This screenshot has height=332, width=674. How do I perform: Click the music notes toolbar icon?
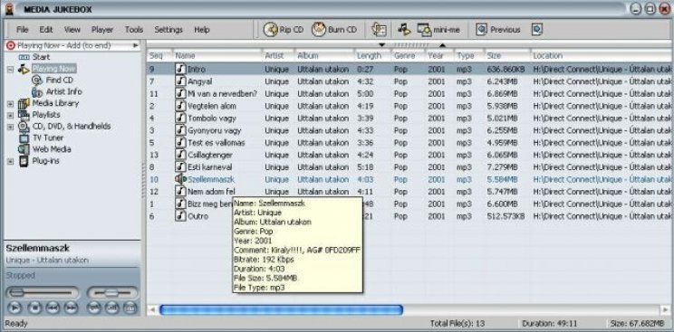[404, 30]
